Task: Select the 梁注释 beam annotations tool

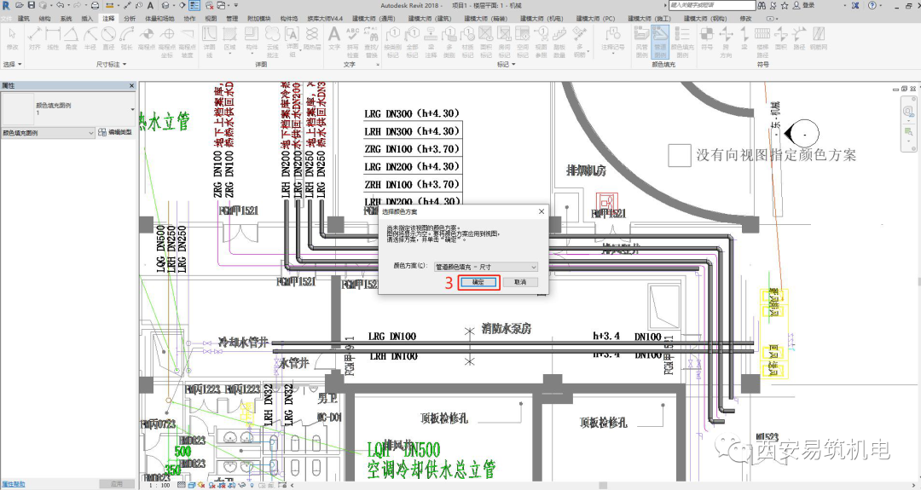Action: pos(431,41)
